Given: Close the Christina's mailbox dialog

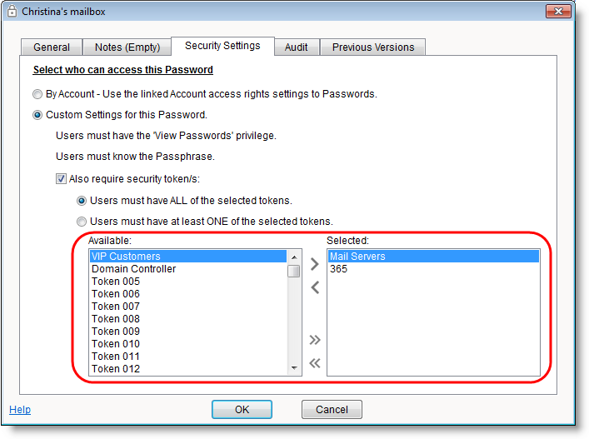Looking at the screenshot, I should [557, 12].
